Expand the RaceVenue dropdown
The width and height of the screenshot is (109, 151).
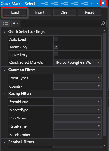pyautogui.click(x=78, y=118)
